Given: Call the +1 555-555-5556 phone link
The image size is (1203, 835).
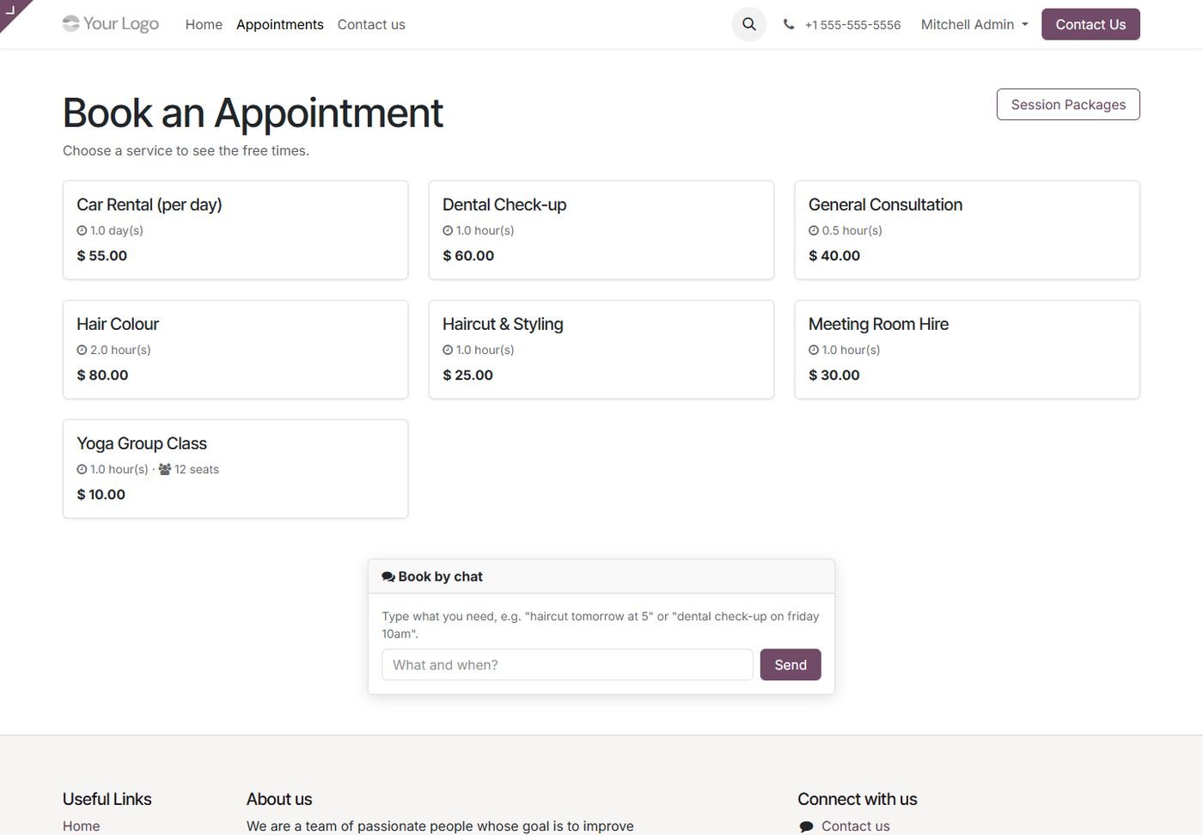Looking at the screenshot, I should coord(852,25).
